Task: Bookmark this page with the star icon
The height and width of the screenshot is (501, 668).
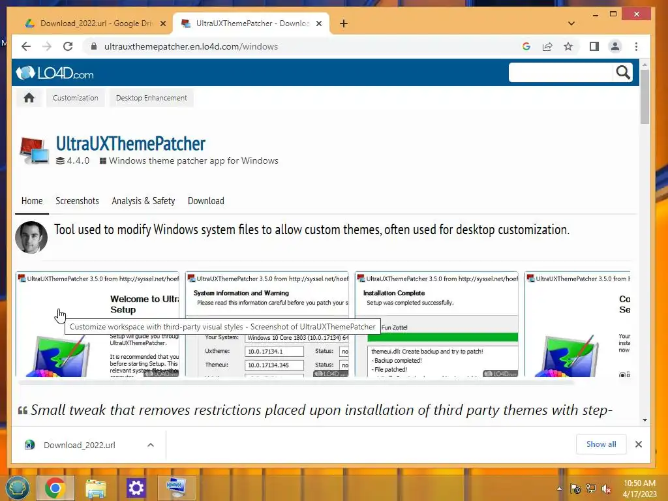Action: (x=568, y=46)
